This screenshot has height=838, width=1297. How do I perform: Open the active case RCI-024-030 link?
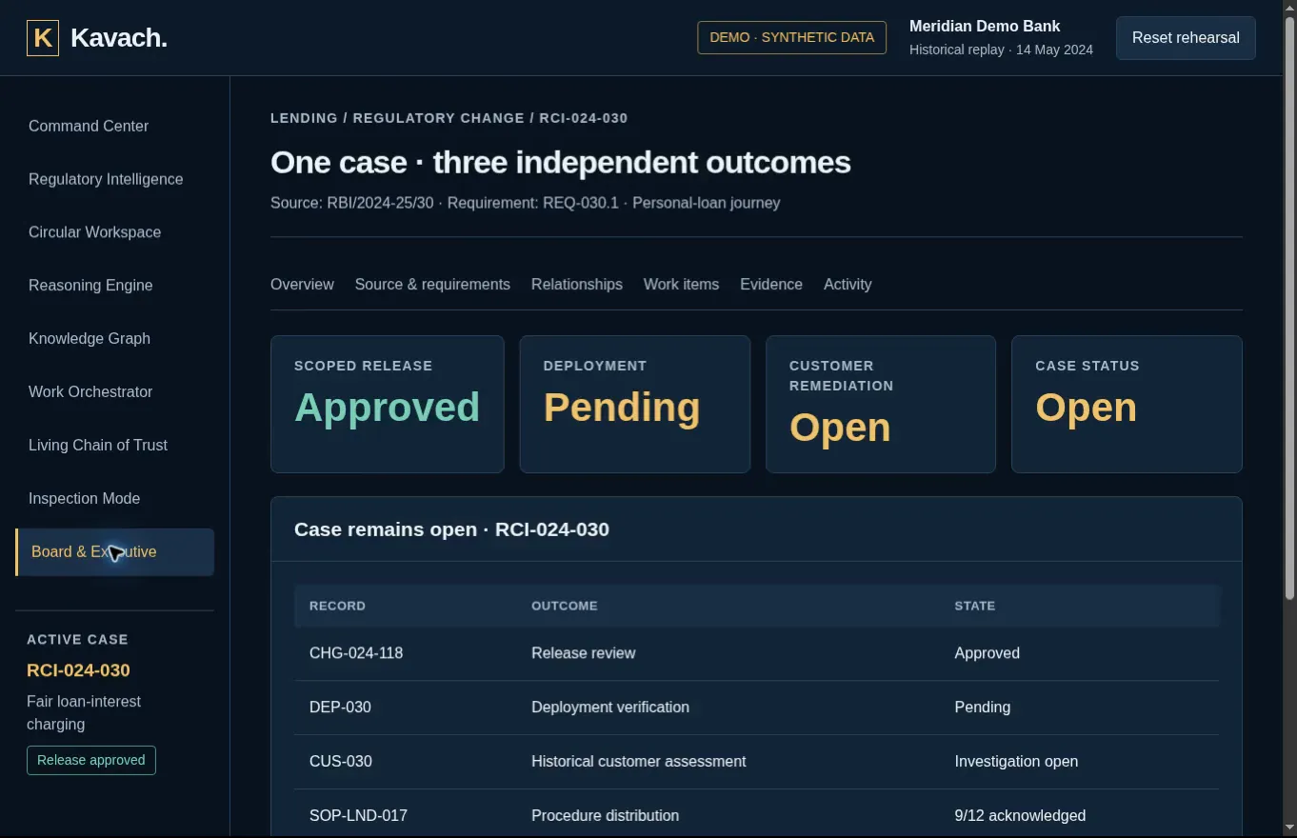(x=78, y=670)
